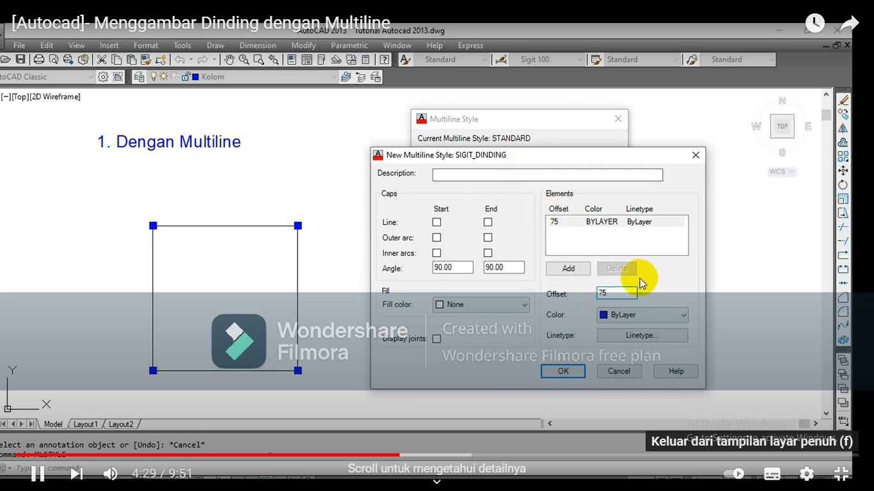The image size is (874, 491).
Task: Select the Trim tool
Action: (x=843, y=227)
